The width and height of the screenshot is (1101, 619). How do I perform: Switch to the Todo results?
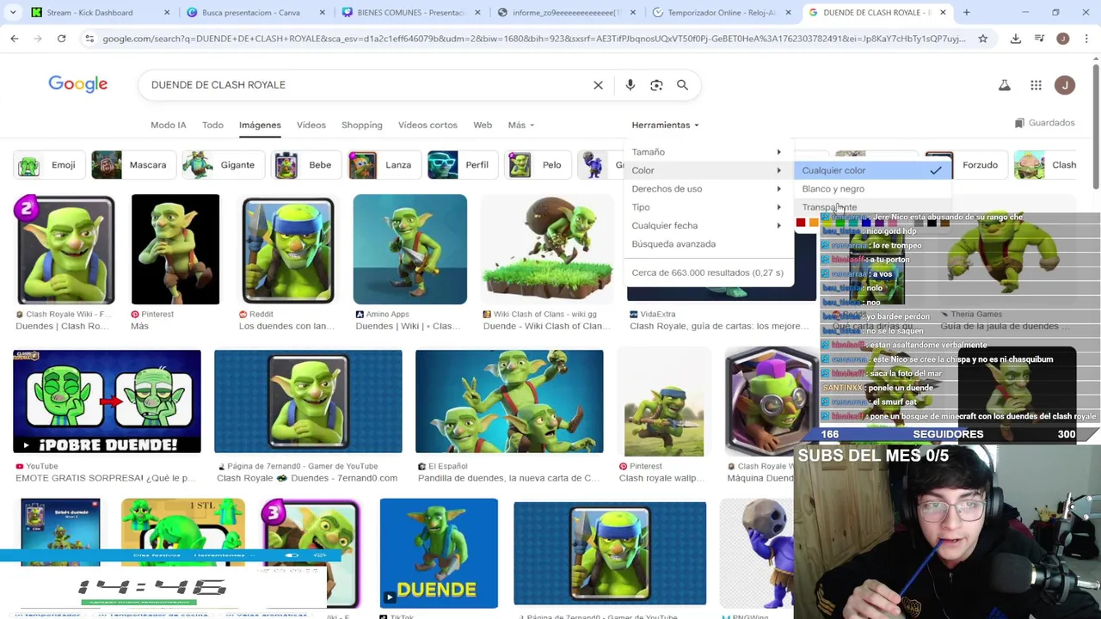[x=212, y=126]
